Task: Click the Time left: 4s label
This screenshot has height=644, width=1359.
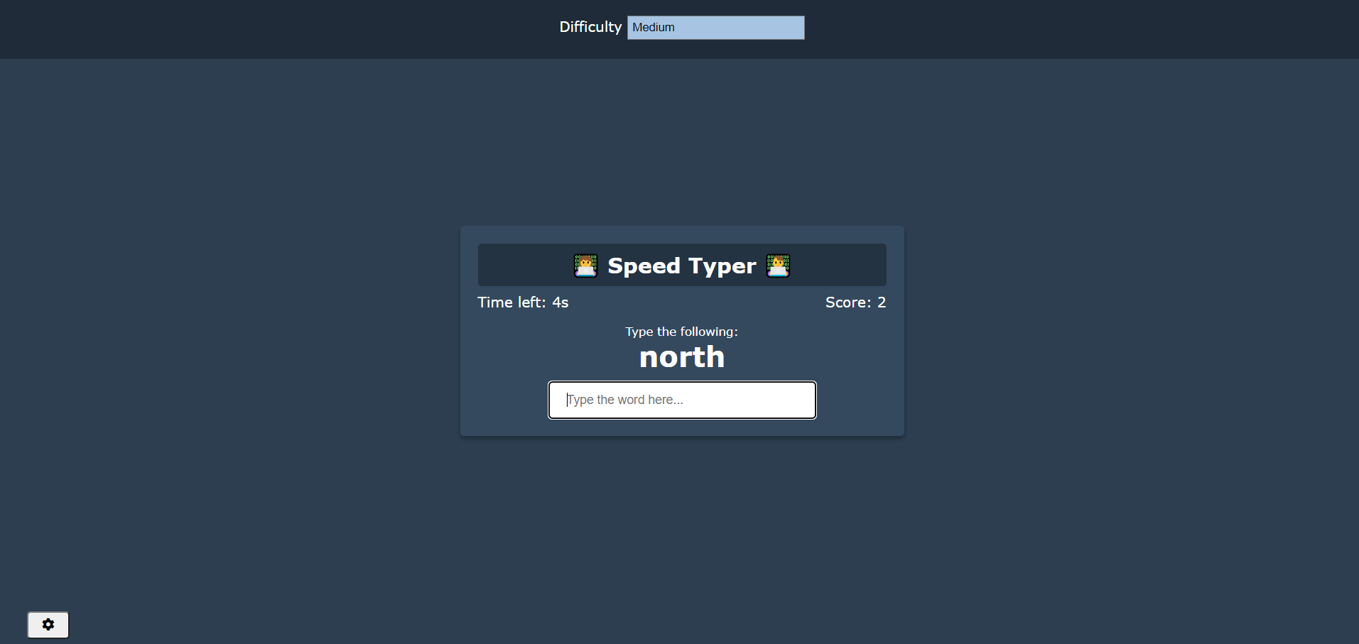Action: click(523, 302)
